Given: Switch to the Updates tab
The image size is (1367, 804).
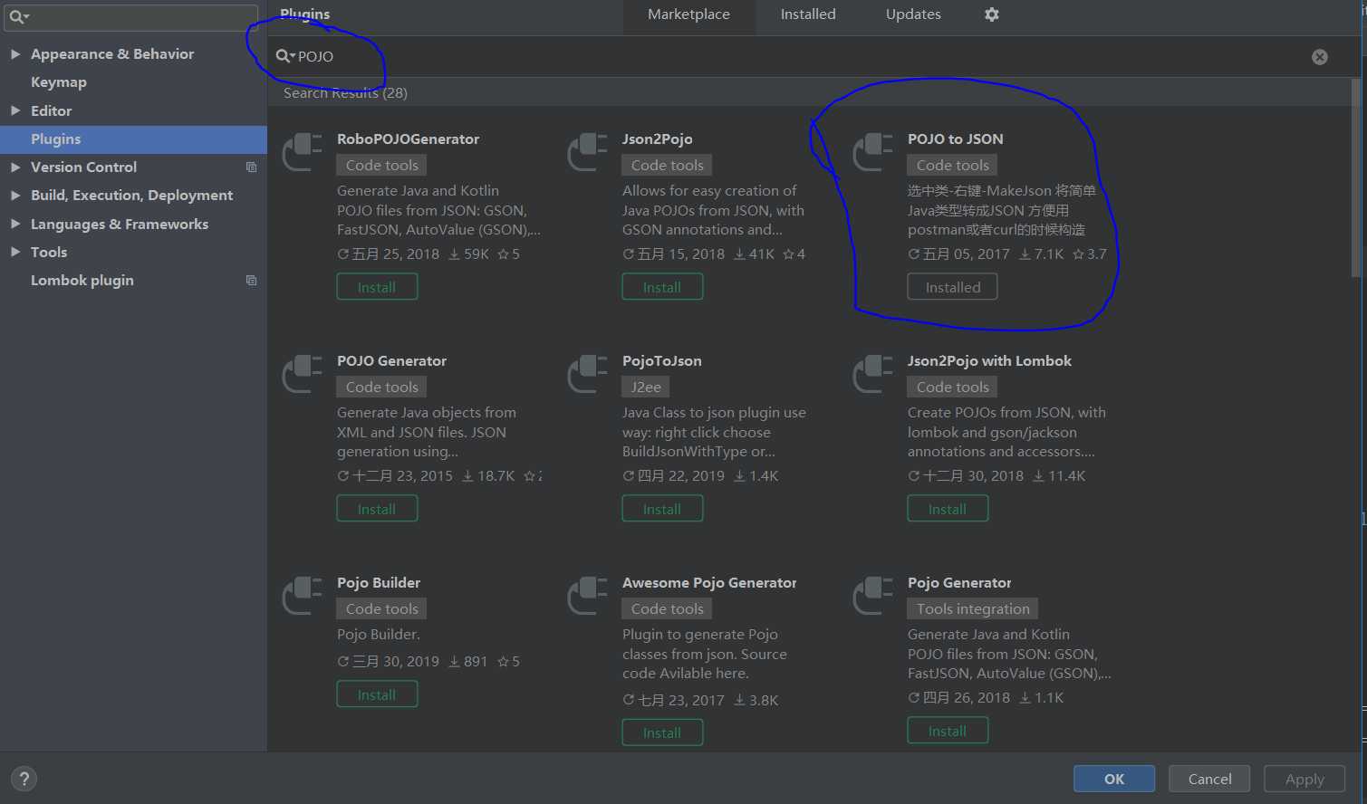Looking at the screenshot, I should coord(913,14).
